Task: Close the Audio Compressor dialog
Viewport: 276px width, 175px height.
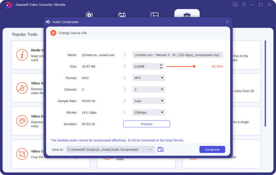Action: [227, 22]
